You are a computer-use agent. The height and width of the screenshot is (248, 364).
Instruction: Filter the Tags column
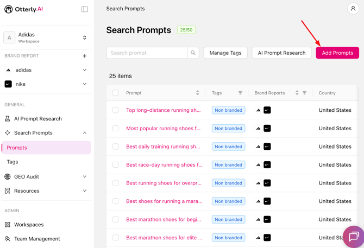240,93
